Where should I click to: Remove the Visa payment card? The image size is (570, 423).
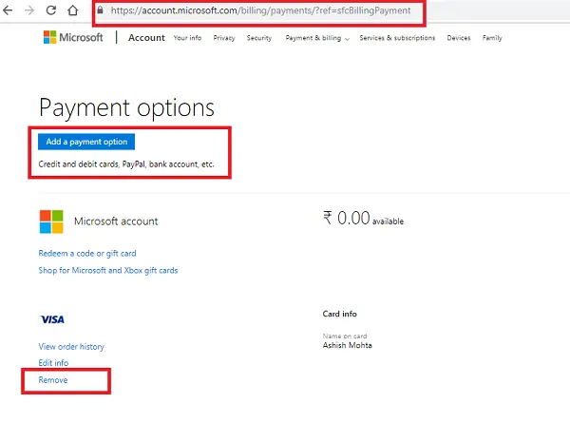53,380
